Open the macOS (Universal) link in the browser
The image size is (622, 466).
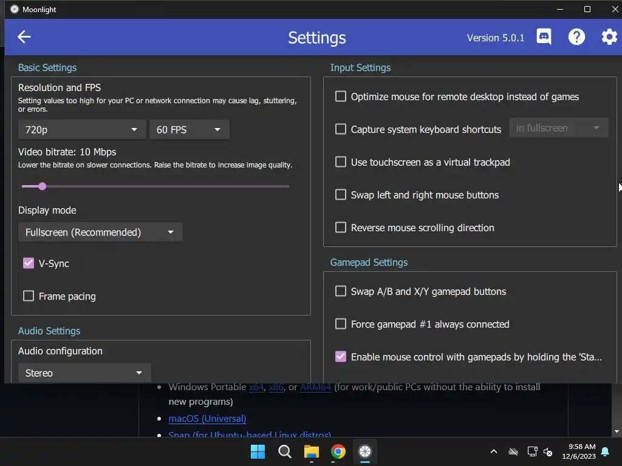[x=208, y=419]
